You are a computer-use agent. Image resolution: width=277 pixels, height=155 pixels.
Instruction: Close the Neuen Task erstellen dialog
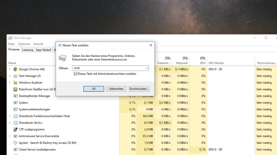pyautogui.click(x=151, y=45)
